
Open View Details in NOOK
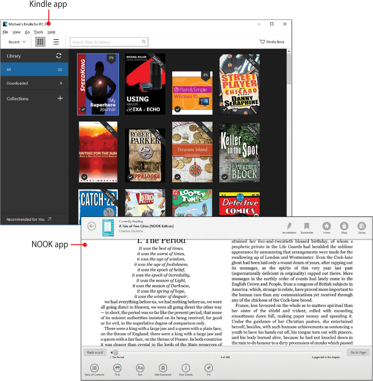186,370
